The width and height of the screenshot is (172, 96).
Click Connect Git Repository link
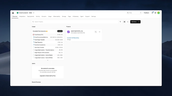click(x=73, y=38)
